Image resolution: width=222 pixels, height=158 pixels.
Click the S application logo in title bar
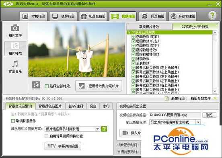pyautogui.click(x=8, y=4)
